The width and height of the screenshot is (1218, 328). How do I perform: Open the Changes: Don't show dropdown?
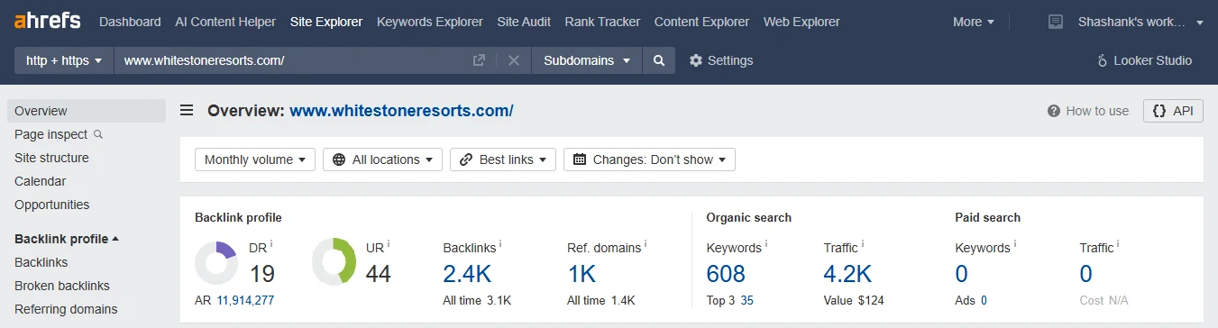(x=649, y=159)
